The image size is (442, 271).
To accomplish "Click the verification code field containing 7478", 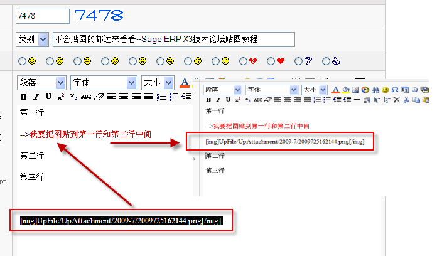I will [x=42, y=16].
